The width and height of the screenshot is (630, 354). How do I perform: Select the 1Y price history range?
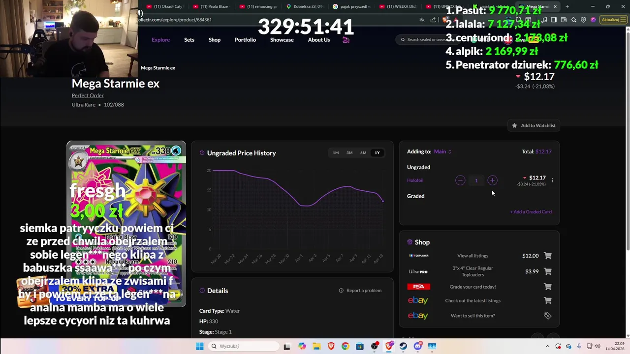[x=377, y=153]
